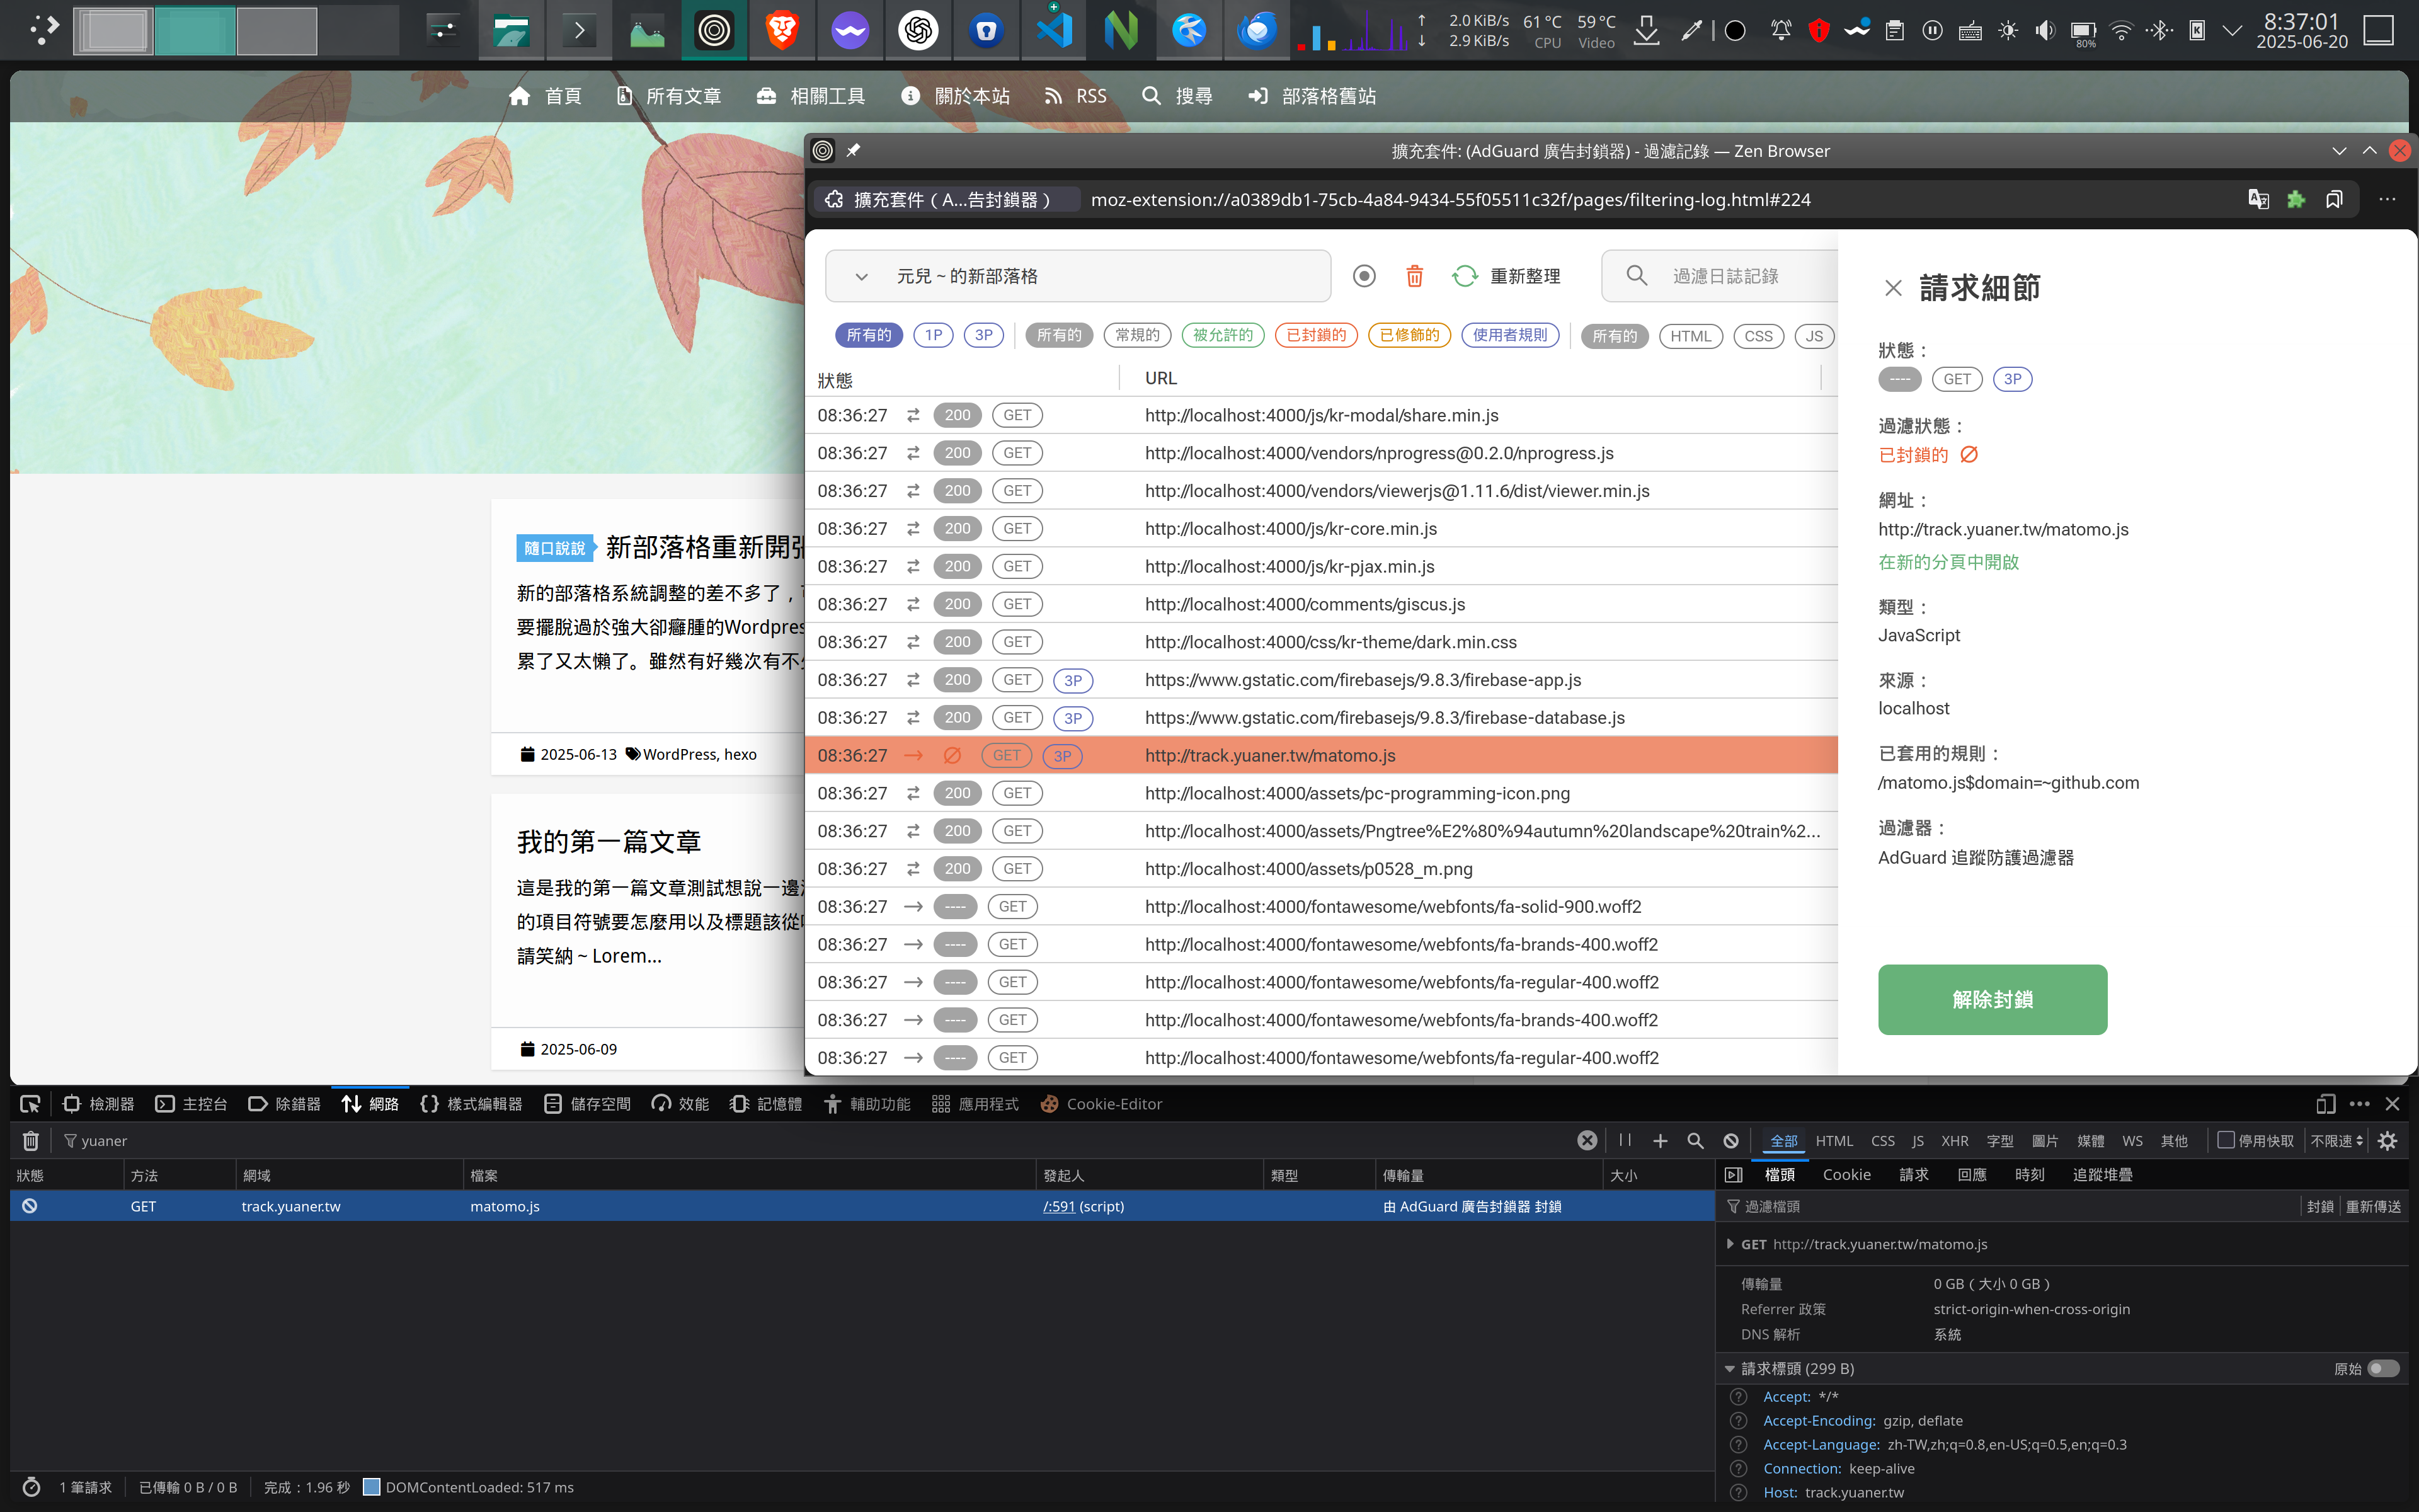Toggle the CSS type filter chip in AdGuard log

point(1758,336)
